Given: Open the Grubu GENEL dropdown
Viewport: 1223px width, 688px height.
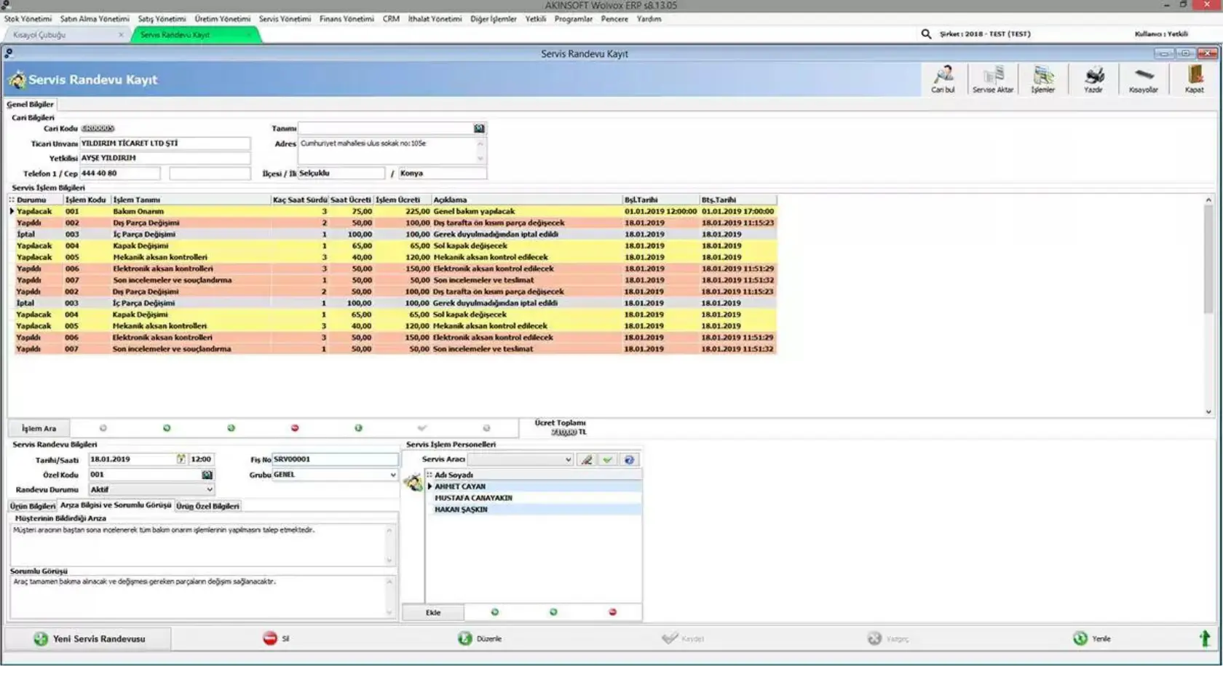Looking at the screenshot, I should coord(392,475).
